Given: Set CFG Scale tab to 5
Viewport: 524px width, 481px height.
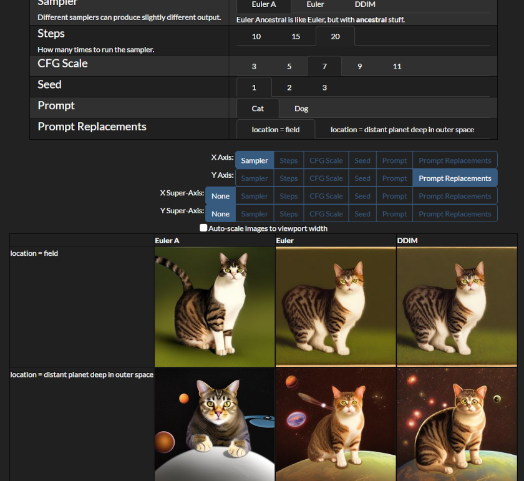Looking at the screenshot, I should 289,67.
